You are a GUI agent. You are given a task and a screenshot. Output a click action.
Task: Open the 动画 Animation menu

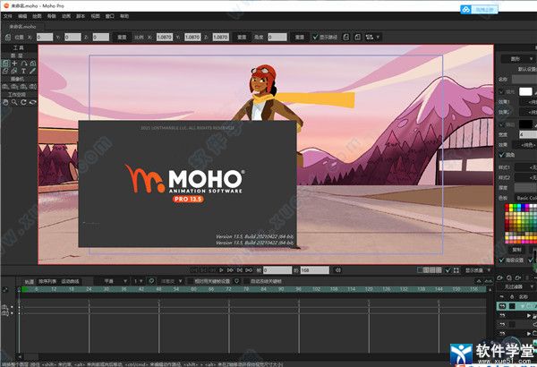(x=66, y=16)
